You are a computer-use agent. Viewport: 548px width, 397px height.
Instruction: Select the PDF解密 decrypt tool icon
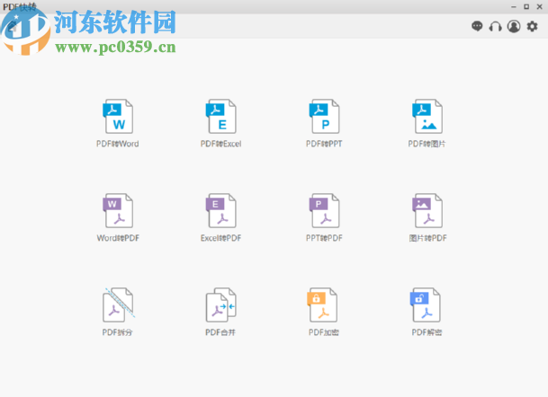(x=426, y=304)
